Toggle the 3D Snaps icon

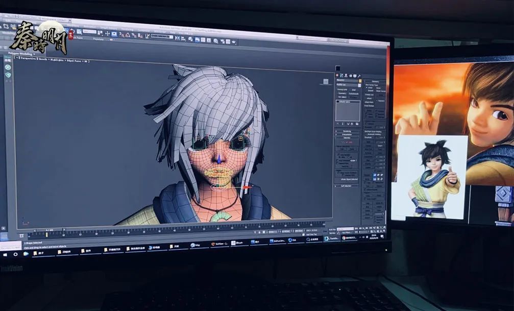(x=121, y=34)
